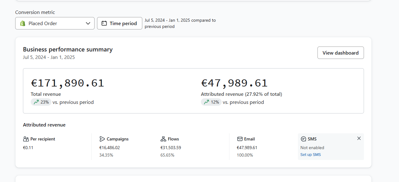Click the Shopify bag icon in metric dropdown
Viewport: 399px width, 182px height.
[22, 23]
